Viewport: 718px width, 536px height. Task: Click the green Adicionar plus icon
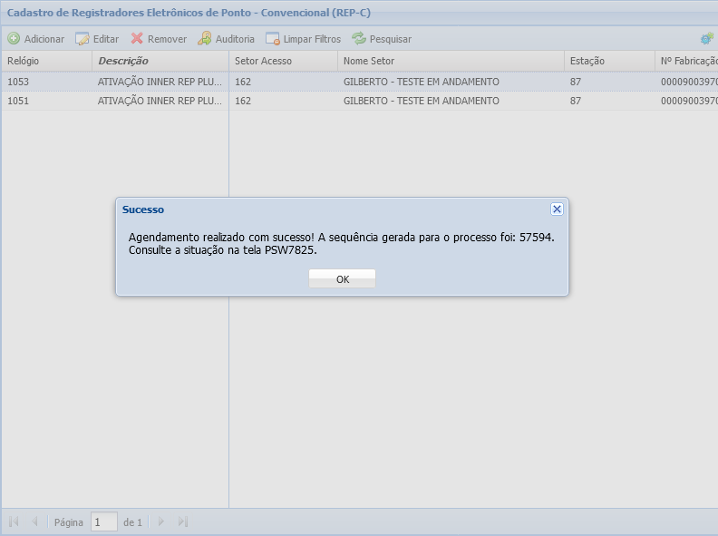14,39
